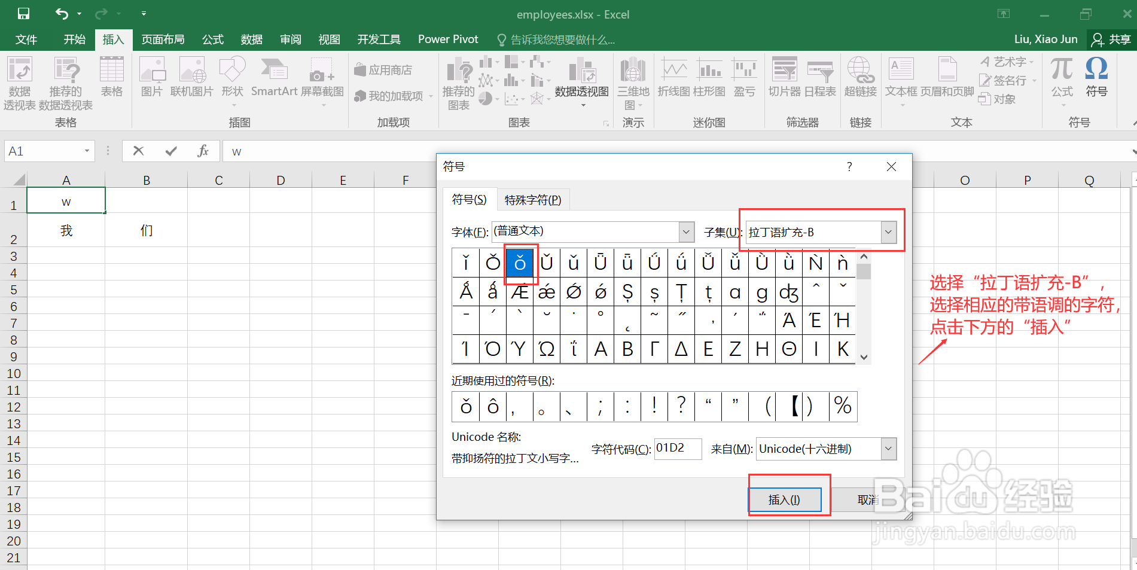Expand the Signature Line (签名行) dropdown
1137x570 pixels.
pos(1034,81)
